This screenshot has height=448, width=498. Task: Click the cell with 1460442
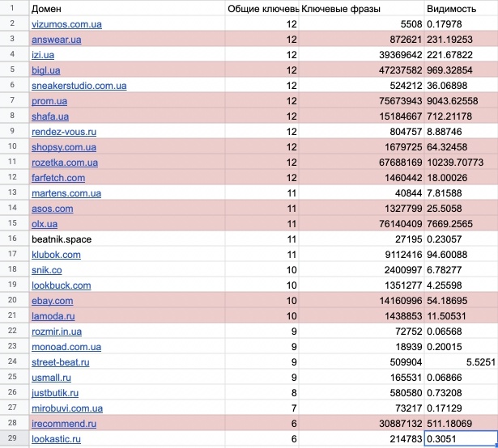pyautogui.click(x=361, y=178)
